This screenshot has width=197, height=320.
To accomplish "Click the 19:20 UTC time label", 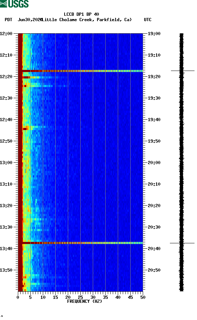I will (x=154, y=77).
